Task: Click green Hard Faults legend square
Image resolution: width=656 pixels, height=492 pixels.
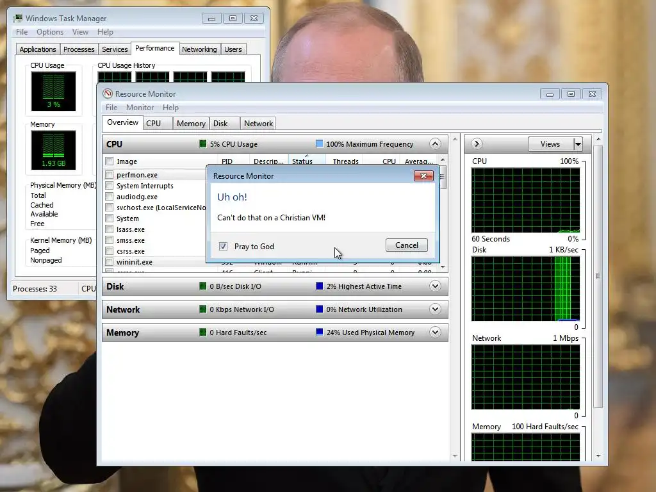Action: click(x=203, y=332)
